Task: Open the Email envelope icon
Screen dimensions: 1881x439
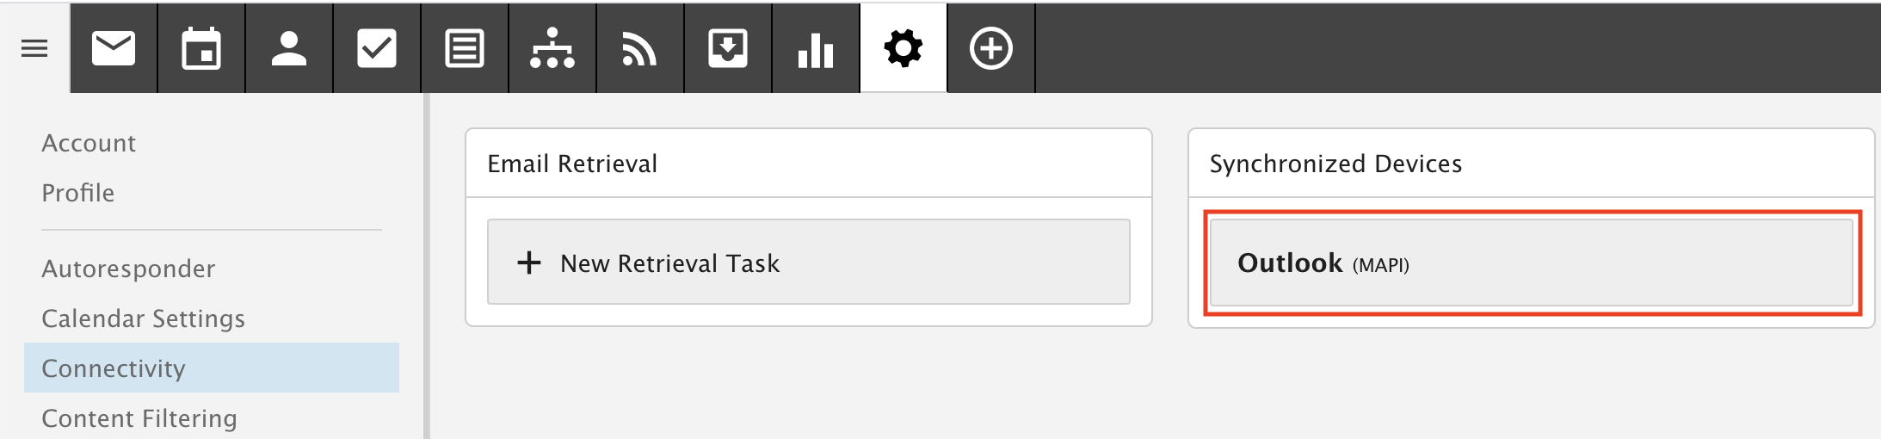Action: point(114,48)
